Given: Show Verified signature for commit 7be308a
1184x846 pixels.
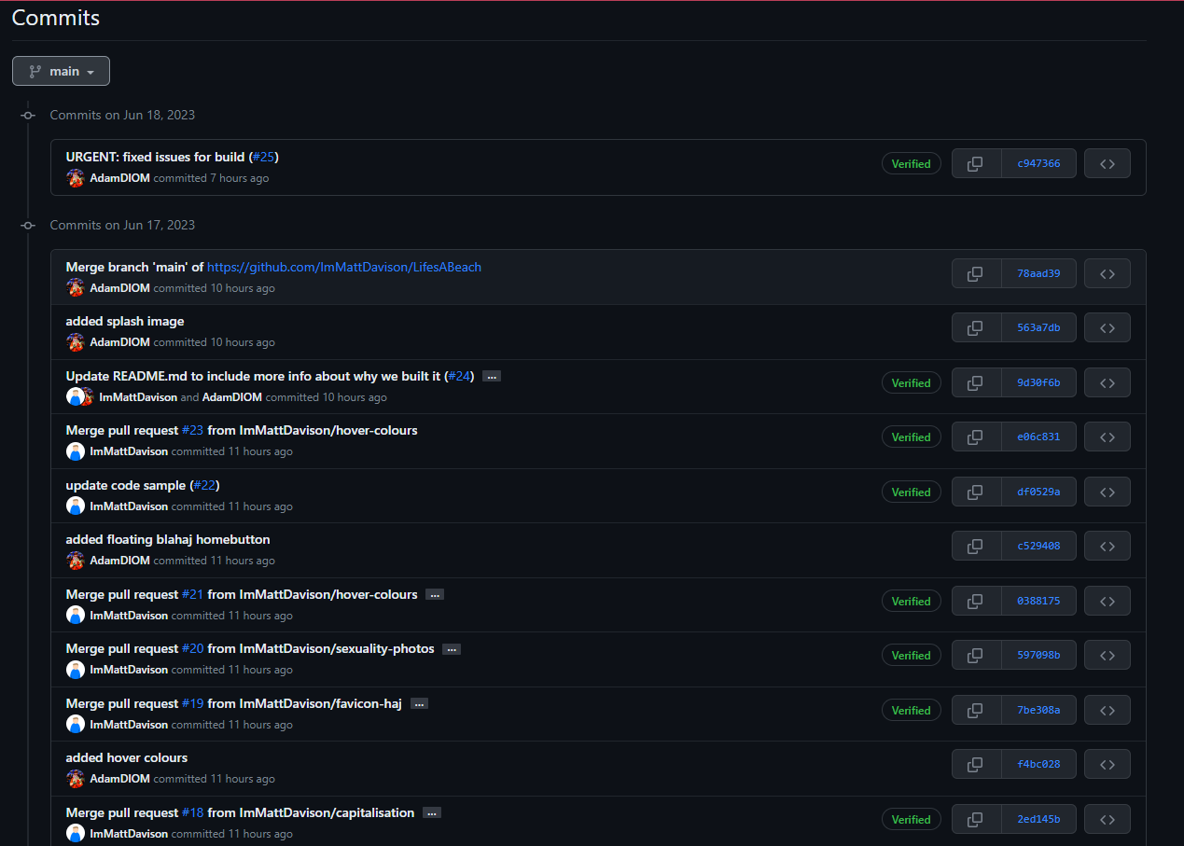Looking at the screenshot, I should coord(912,710).
